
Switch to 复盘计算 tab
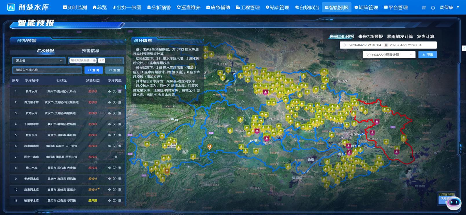[x=425, y=37]
